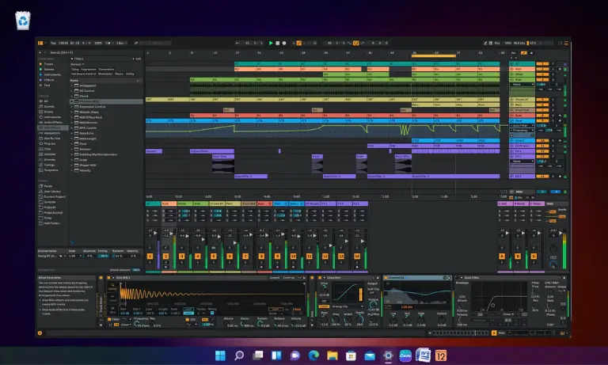Select the orange Arrangement View icon at top right
608x365 pixels.
[x=566, y=43]
